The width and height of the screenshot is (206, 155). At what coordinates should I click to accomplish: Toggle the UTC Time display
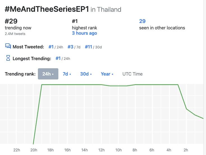[132, 74]
